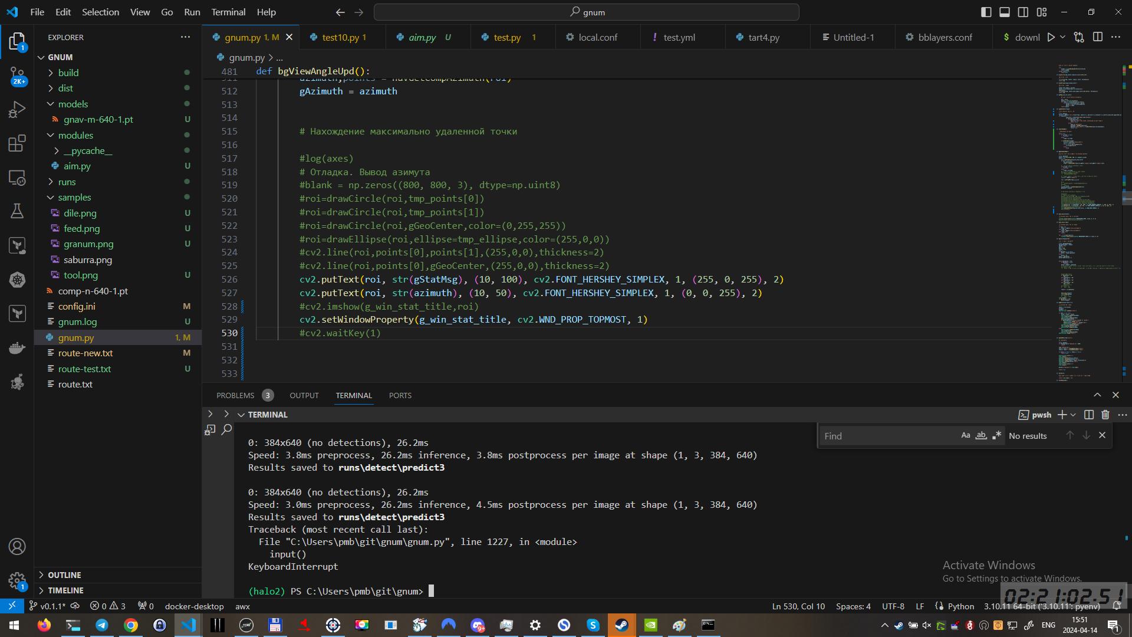This screenshot has width=1132, height=637.
Task: Click Spaces: 4 indentation setting
Action: coord(853,606)
